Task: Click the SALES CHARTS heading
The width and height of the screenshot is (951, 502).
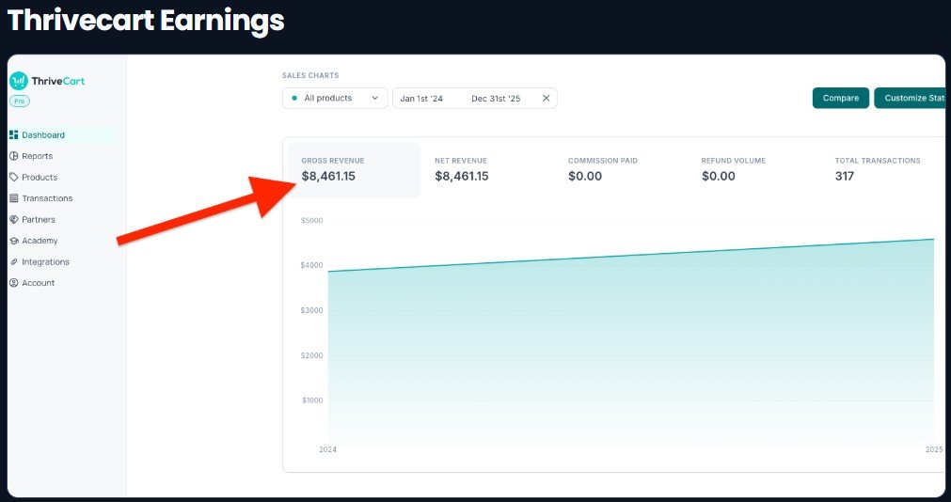Action: (x=310, y=76)
